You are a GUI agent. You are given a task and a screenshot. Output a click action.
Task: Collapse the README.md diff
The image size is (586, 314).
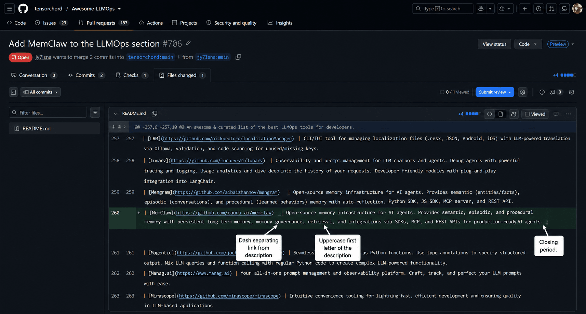point(116,114)
